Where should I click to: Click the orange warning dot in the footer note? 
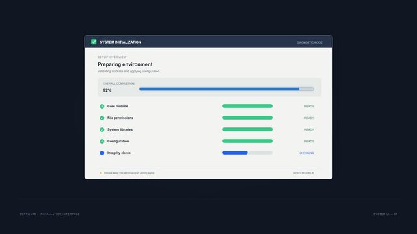[x=101, y=173]
